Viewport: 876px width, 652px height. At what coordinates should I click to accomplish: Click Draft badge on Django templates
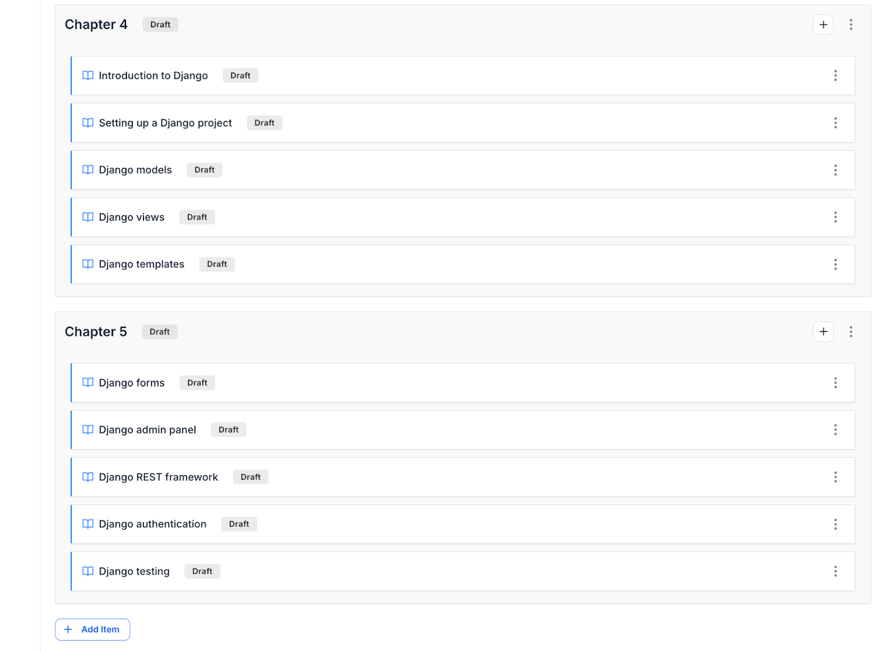[217, 264]
